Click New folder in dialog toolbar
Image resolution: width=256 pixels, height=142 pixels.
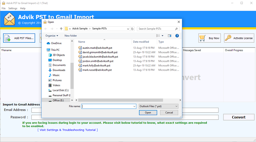(71, 35)
